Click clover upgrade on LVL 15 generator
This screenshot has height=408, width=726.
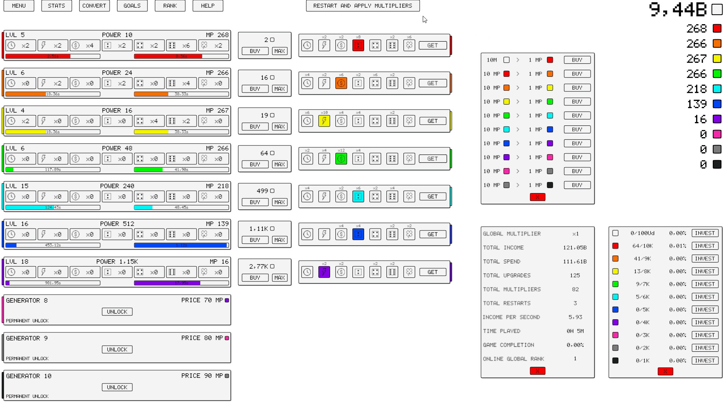pos(214,196)
